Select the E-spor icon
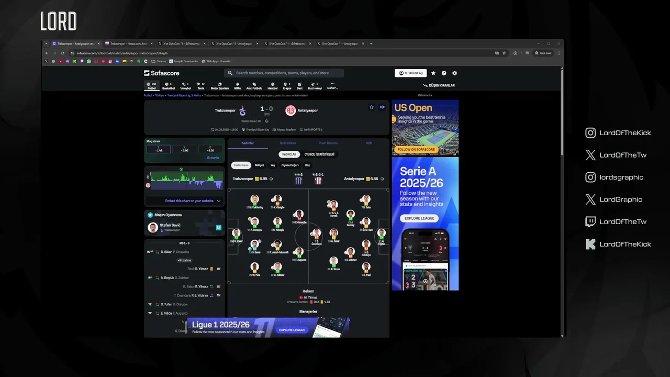 tap(287, 86)
